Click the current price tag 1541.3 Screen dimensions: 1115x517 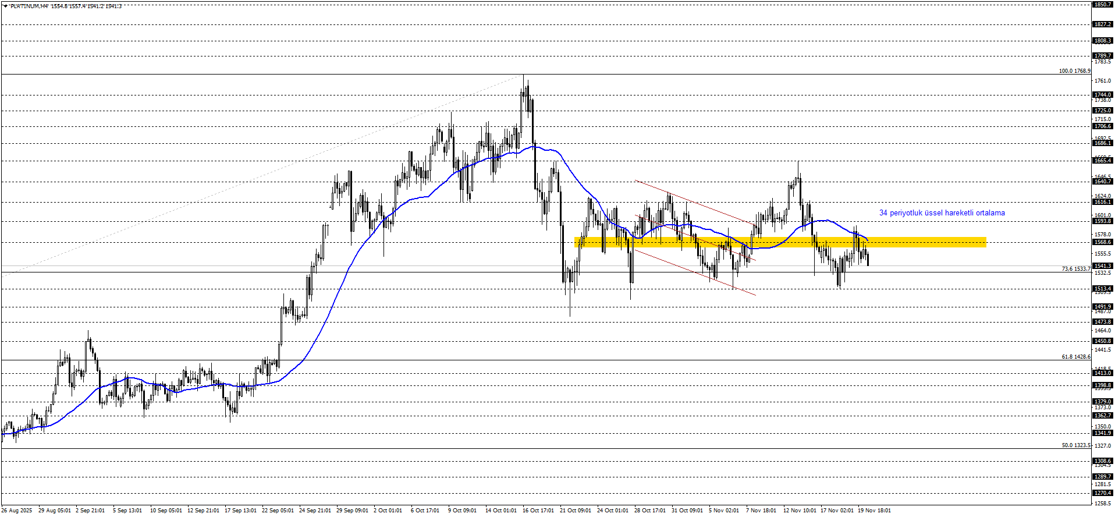1102,266
